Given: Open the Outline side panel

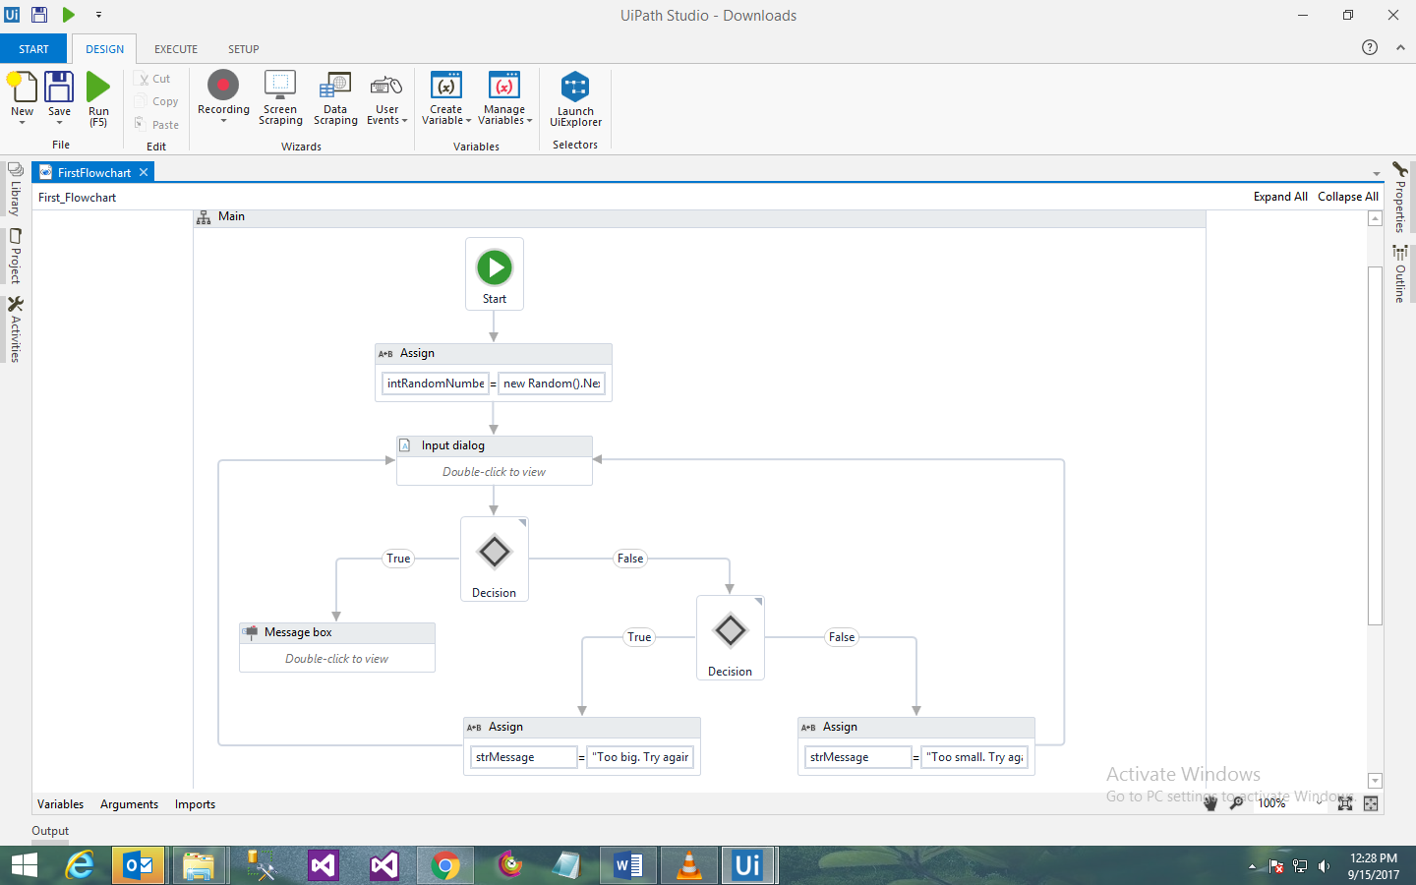Looking at the screenshot, I should click(1400, 273).
